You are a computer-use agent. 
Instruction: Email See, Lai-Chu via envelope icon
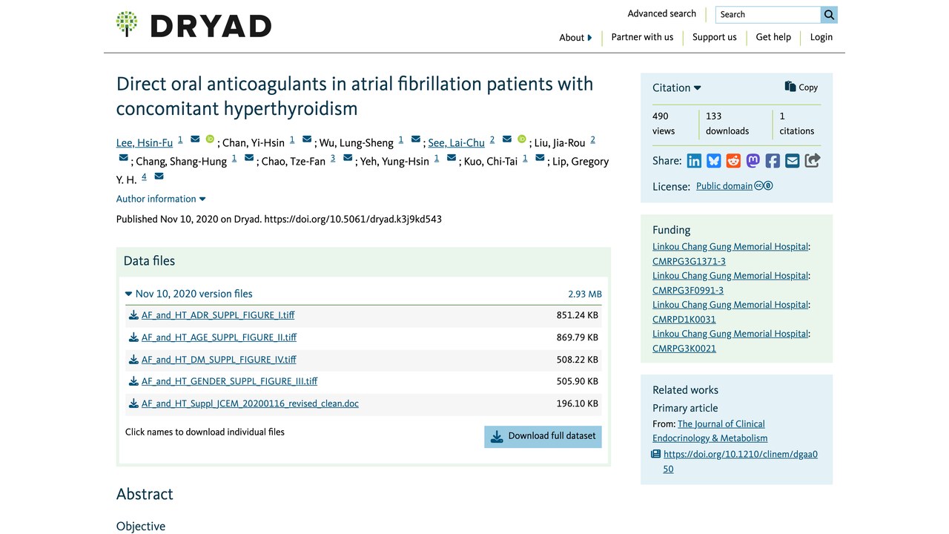[x=507, y=139]
